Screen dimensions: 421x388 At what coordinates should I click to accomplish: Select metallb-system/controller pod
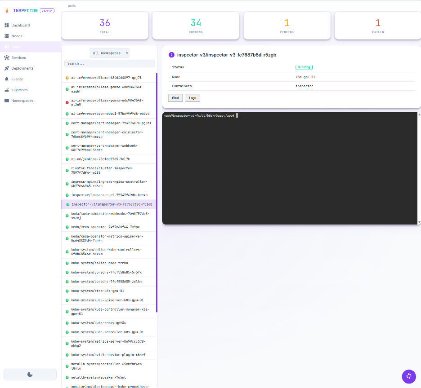[x=109, y=366]
